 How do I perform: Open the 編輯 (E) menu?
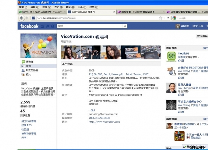(x=35, y=7)
